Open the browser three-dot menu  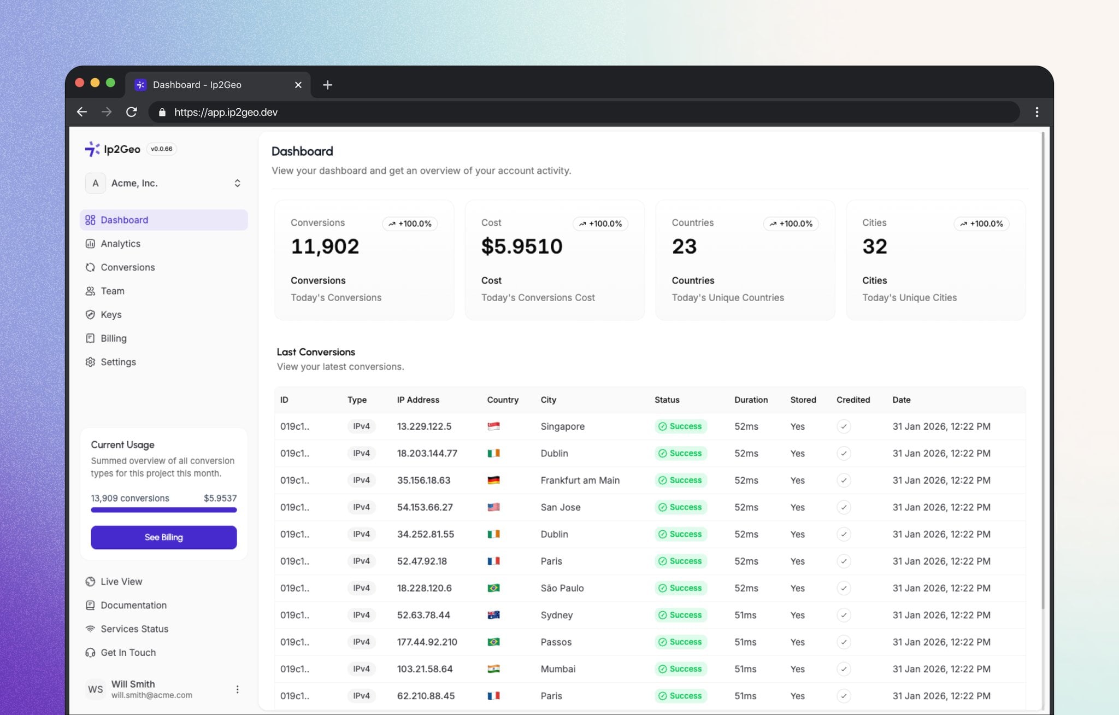(x=1036, y=112)
